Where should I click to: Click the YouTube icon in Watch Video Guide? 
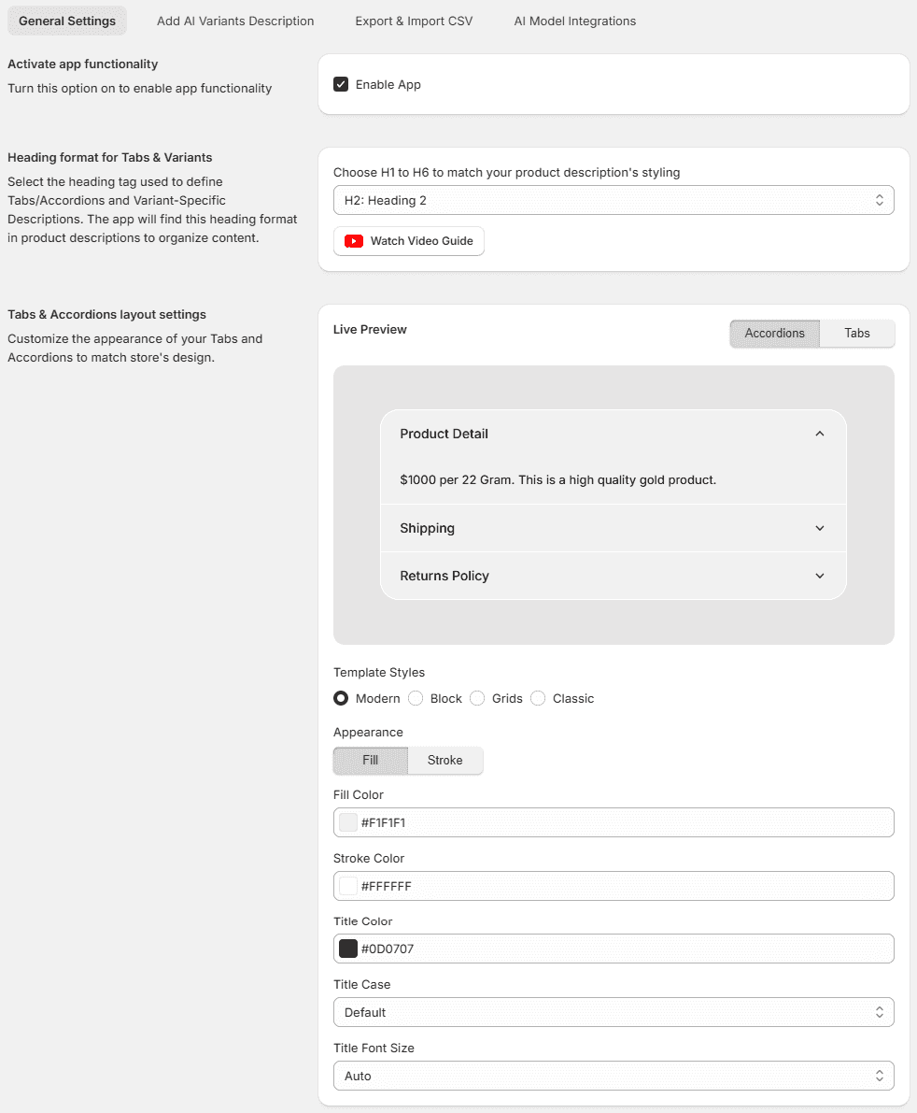pos(353,241)
